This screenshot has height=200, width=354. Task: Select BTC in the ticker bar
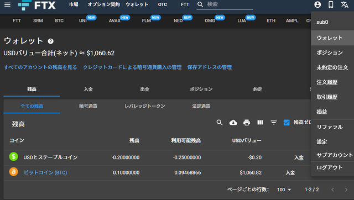tap(59, 20)
